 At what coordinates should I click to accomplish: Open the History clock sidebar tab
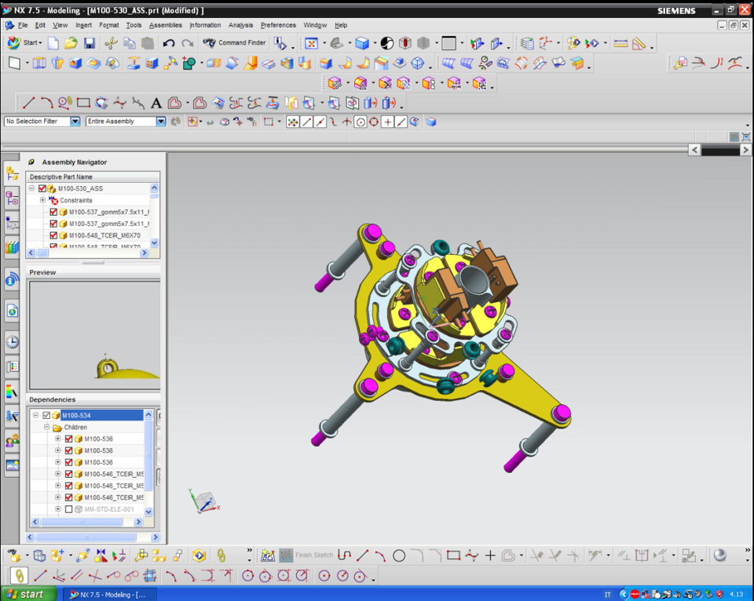(x=12, y=341)
